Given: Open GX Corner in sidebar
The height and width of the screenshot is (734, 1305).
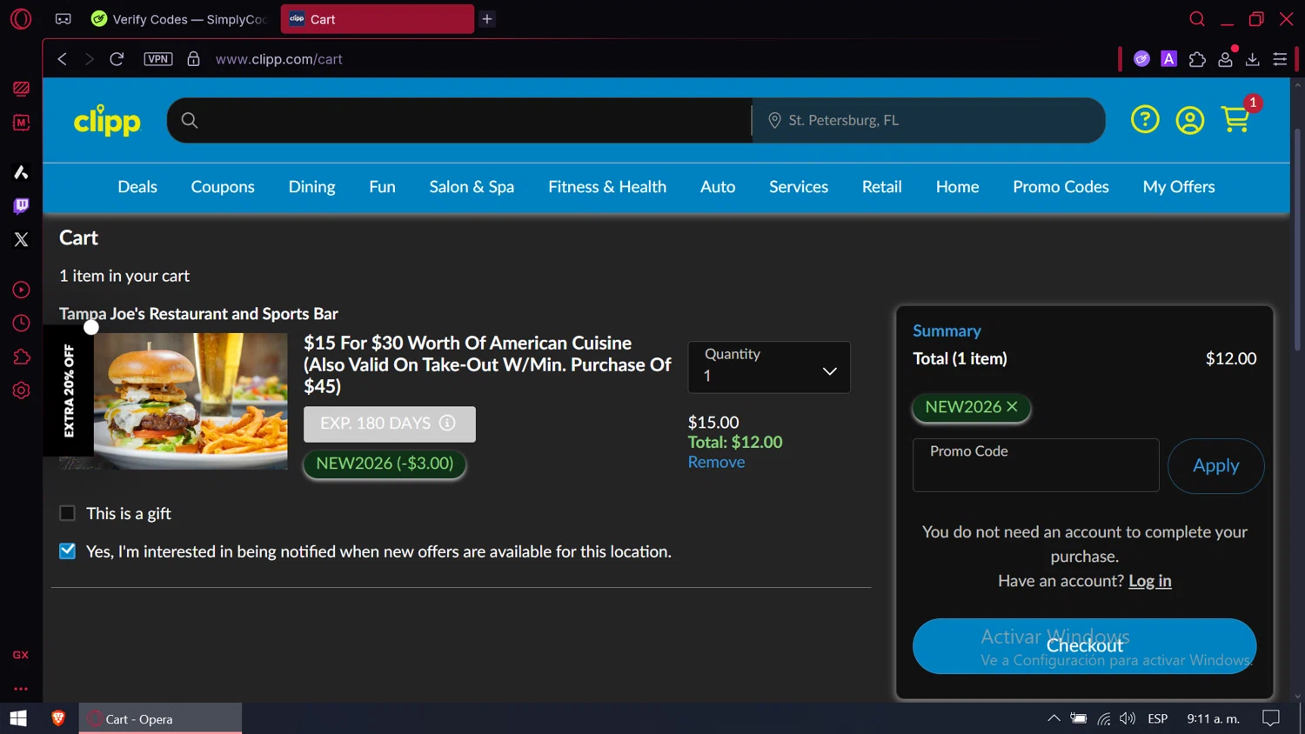Looking at the screenshot, I should [21, 655].
